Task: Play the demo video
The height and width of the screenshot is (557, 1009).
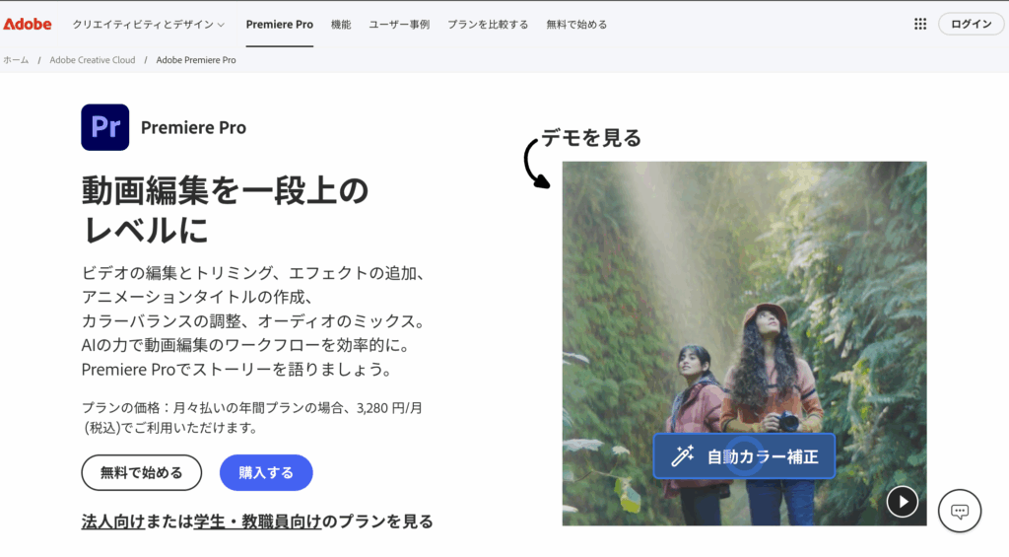Action: click(903, 502)
